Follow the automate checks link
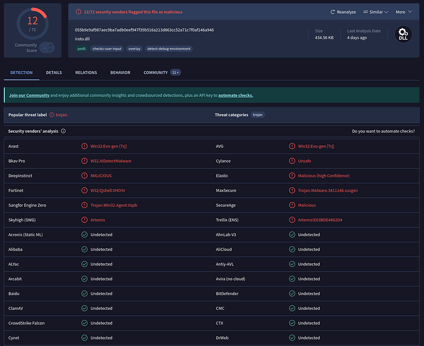This screenshot has height=346, width=424. pyautogui.click(x=235, y=96)
